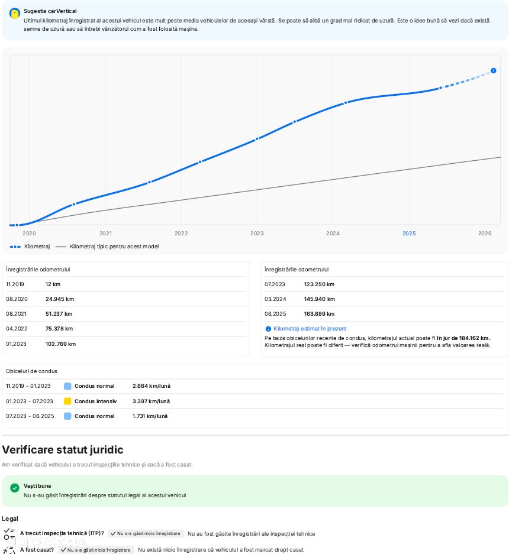
Task: Select the 51.237 km odometer value
Action: pyautogui.click(x=59, y=314)
